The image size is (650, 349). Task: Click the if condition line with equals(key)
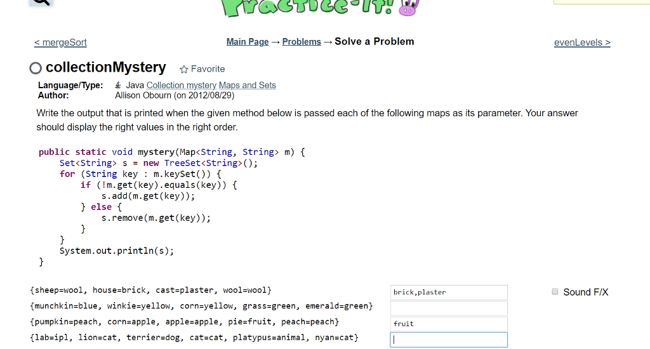tap(158, 185)
